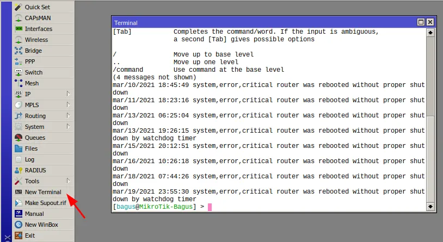Viewport: 443px width, 242px height.
Task: Click 'MikroTik-Bagus' in the prompt
Action: click(x=166, y=207)
